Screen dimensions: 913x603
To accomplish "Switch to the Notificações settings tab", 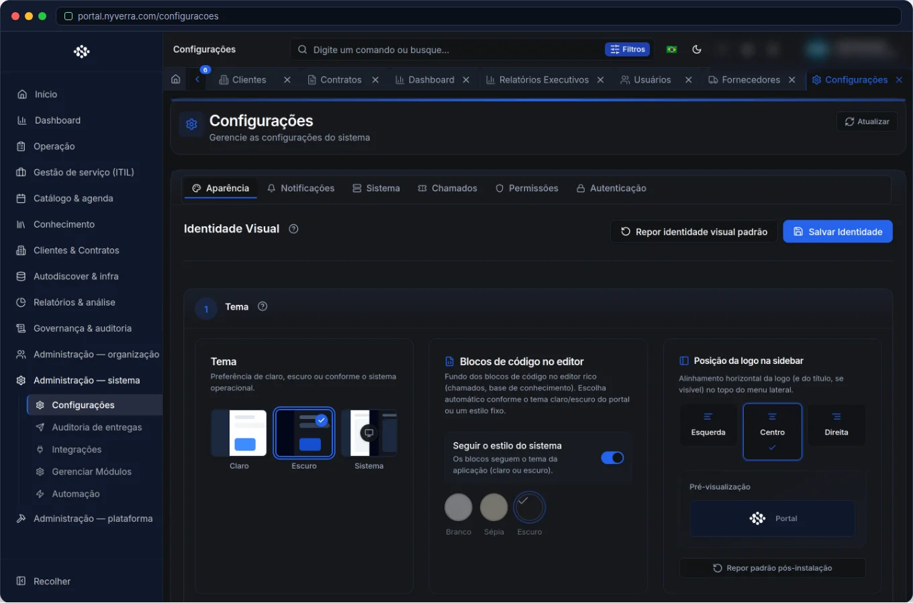I will pyautogui.click(x=301, y=189).
